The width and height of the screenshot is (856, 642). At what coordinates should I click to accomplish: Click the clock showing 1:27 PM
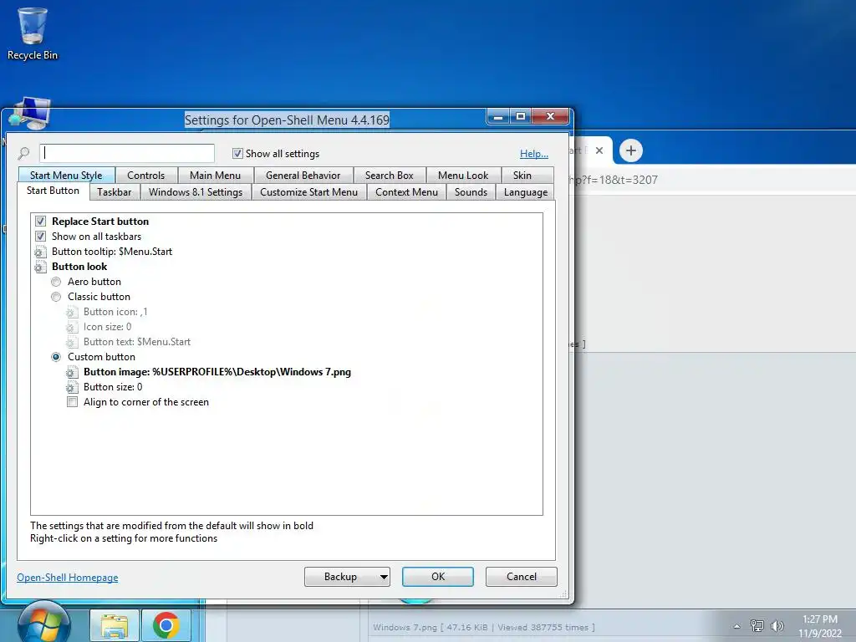click(x=820, y=619)
